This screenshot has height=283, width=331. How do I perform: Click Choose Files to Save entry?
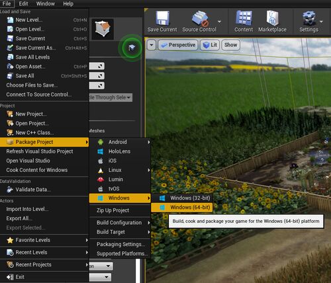[44, 85]
